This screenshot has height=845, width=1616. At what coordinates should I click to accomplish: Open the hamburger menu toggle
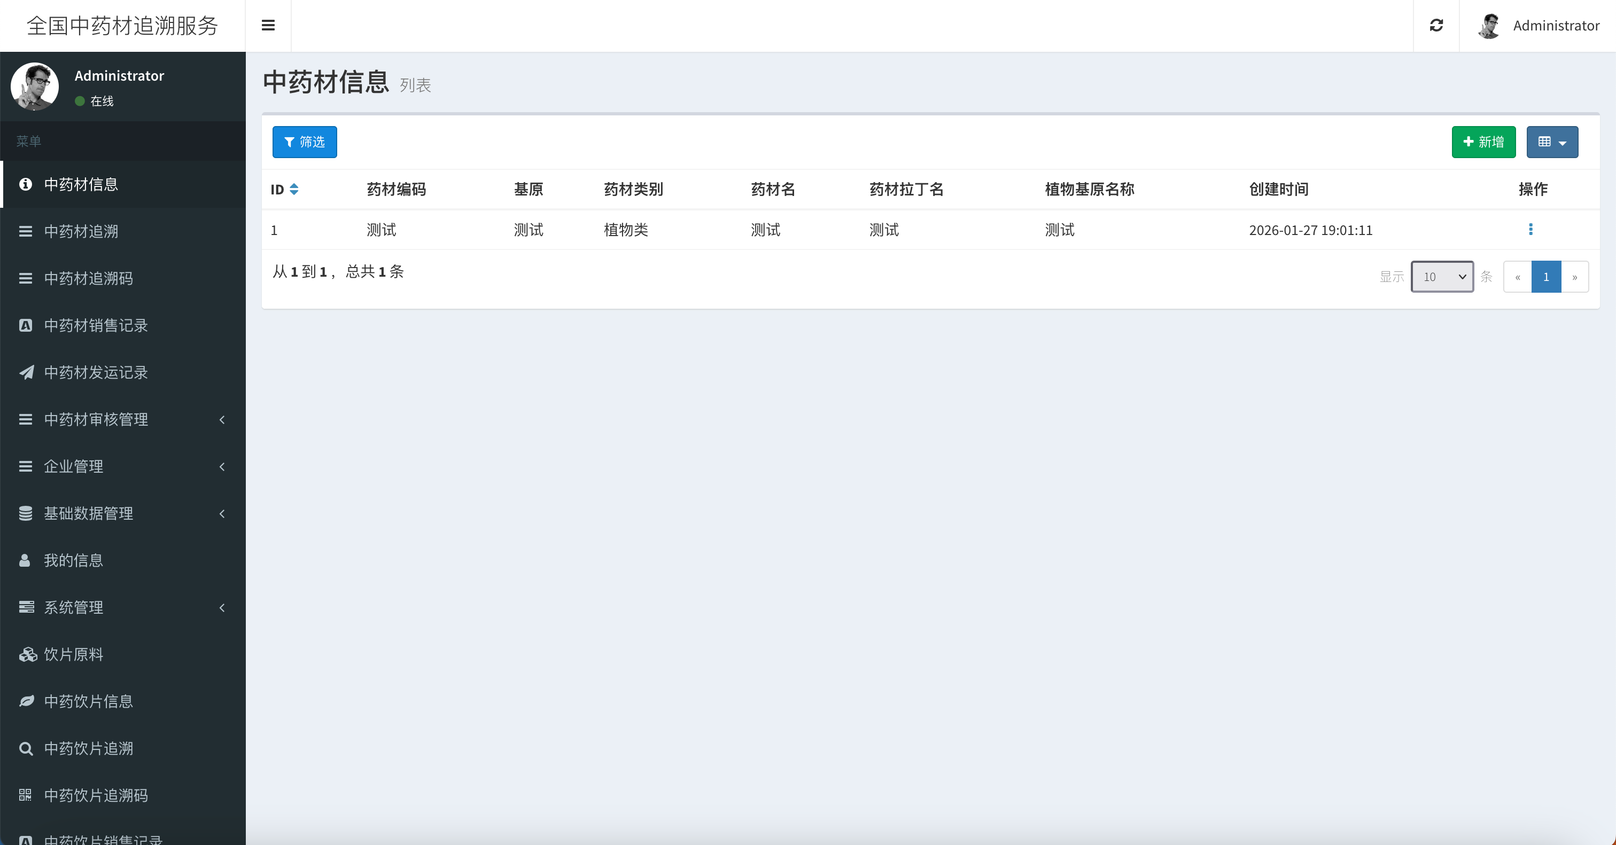point(268,26)
